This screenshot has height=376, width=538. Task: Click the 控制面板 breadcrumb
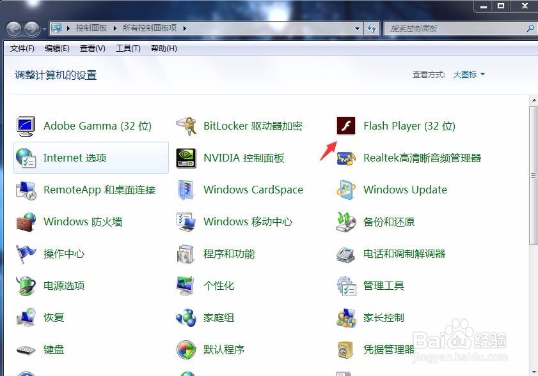point(91,28)
